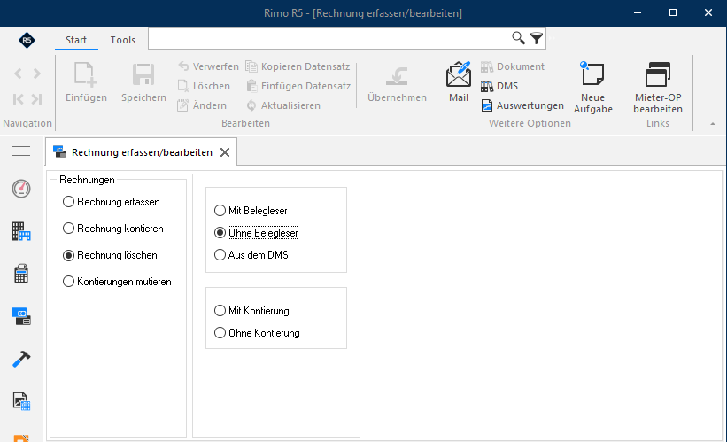Open Mieter-OP bearbeiten link
The height and width of the screenshot is (442, 727).
coord(658,87)
